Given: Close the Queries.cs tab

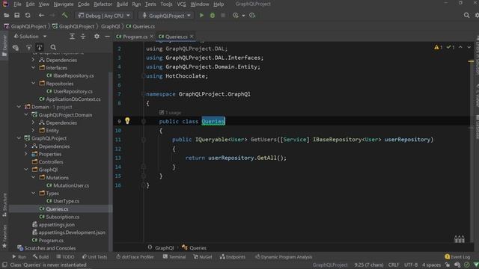Looking at the screenshot, I should click(192, 37).
